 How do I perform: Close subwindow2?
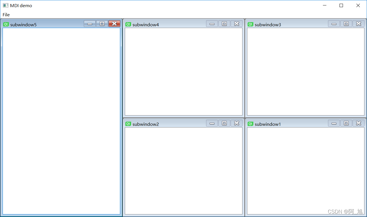click(236, 123)
